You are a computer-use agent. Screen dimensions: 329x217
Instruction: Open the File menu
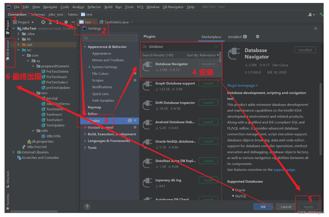click(x=17, y=7)
